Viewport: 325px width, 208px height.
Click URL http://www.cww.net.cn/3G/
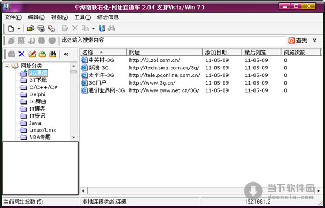164,90
